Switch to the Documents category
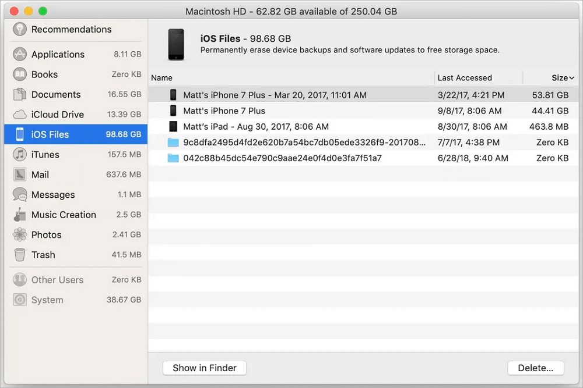Screen dimensions: 583x388 click(x=56, y=94)
